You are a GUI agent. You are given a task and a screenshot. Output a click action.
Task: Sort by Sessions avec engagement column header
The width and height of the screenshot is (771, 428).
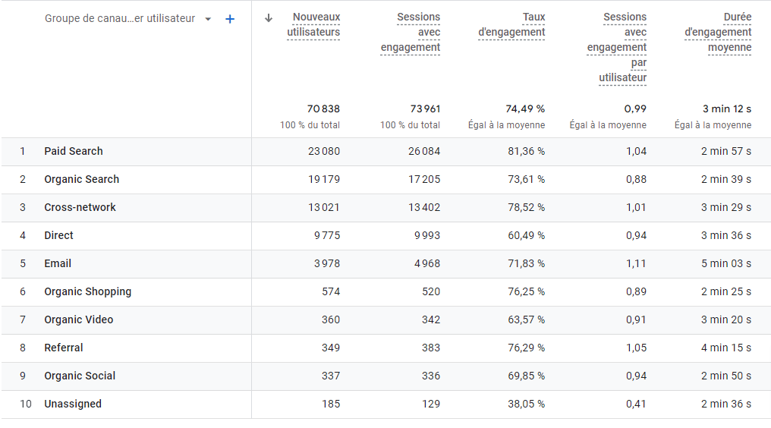pos(411,32)
